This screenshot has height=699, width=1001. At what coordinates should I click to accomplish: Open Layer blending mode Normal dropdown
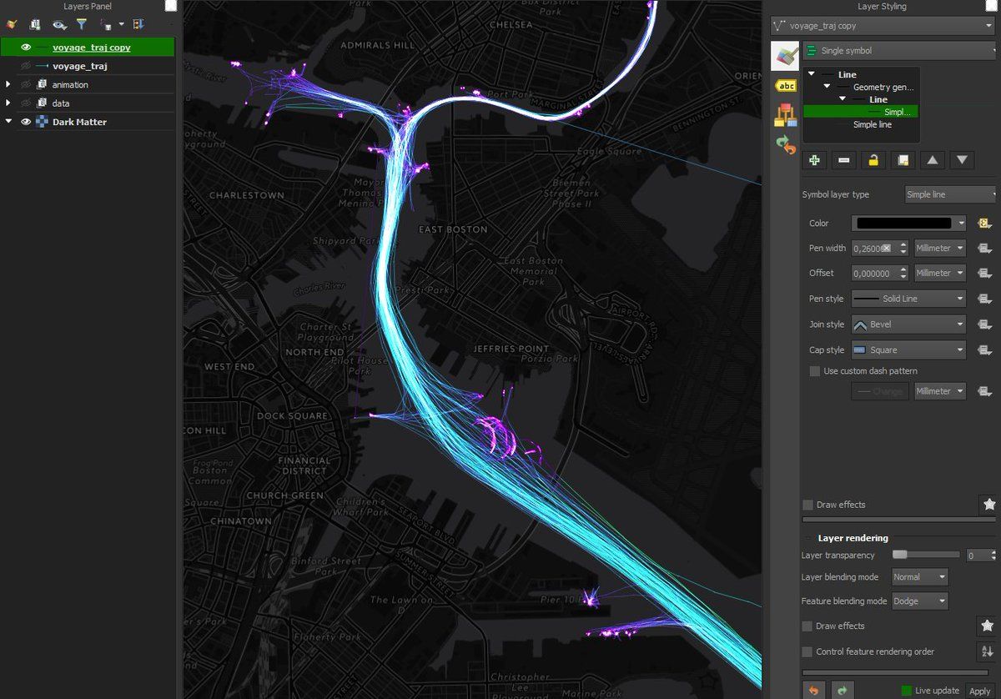(920, 577)
